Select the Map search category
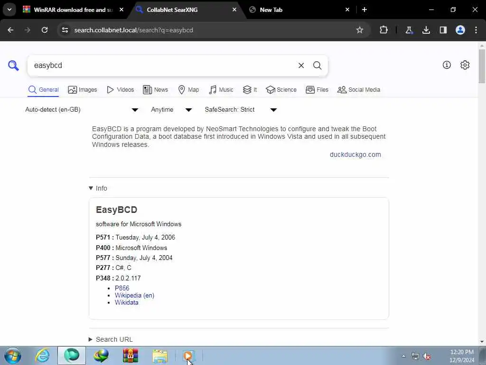This screenshot has width=486, height=365. (x=188, y=90)
